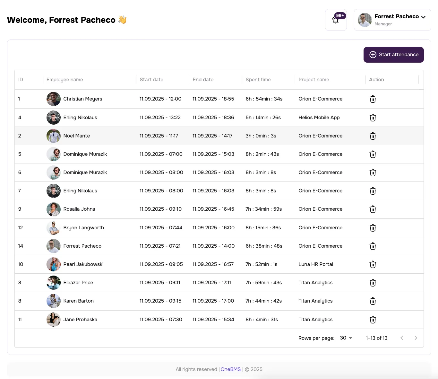Open the OneBMS footer link
438x379 pixels.
pyautogui.click(x=231, y=369)
